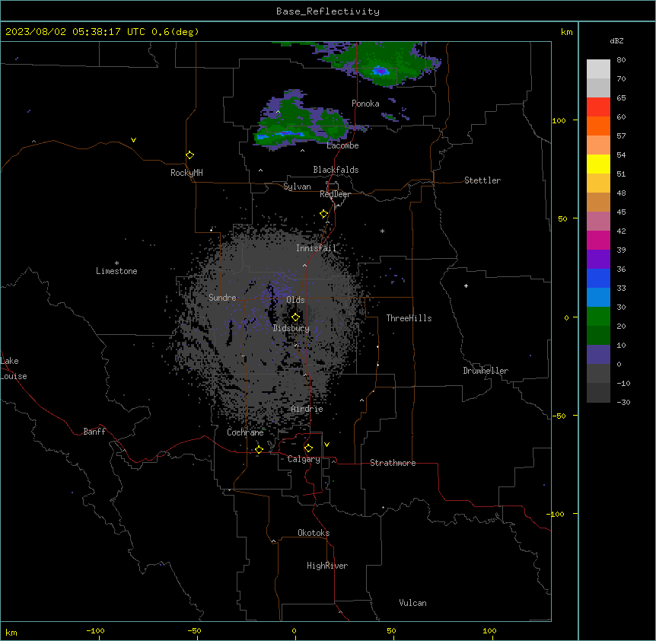Screen dimensions: 656x641
Task: Click the Lacombe city label
Action: tap(342, 145)
